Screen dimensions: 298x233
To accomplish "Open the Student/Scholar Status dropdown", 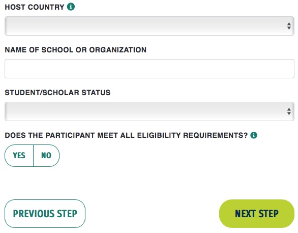I will click(150, 111).
